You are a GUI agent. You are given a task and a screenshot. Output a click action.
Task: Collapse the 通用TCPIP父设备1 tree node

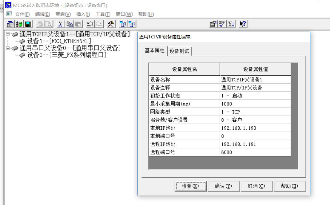8,34
